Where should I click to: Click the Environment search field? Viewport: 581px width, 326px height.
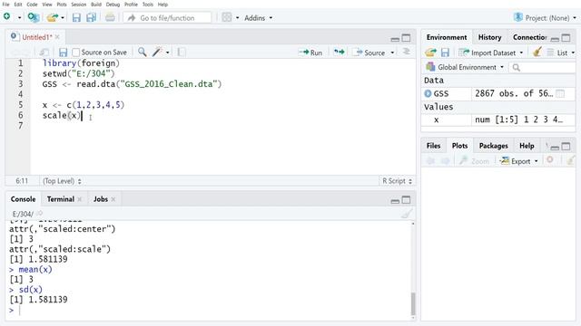[x=542, y=67]
